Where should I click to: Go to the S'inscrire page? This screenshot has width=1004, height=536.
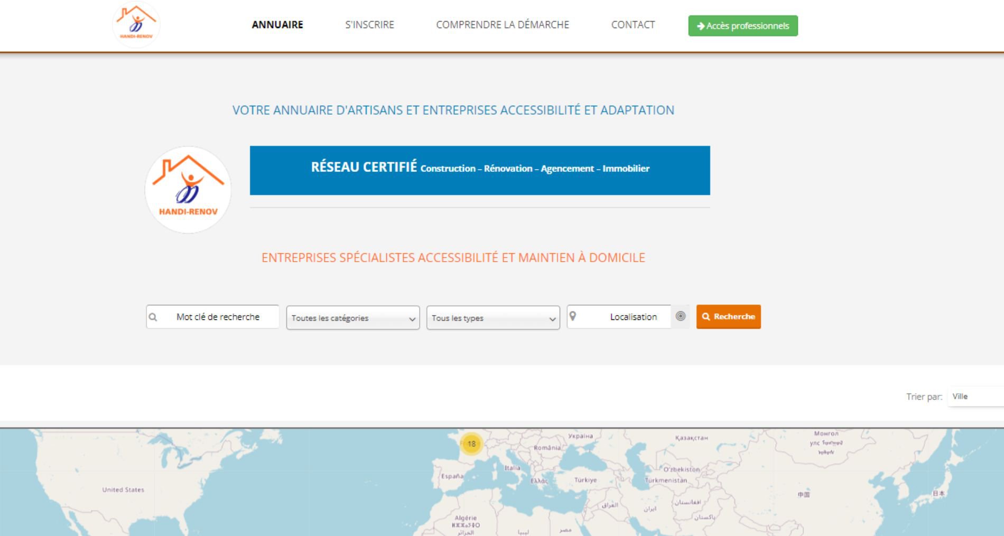[x=369, y=25]
